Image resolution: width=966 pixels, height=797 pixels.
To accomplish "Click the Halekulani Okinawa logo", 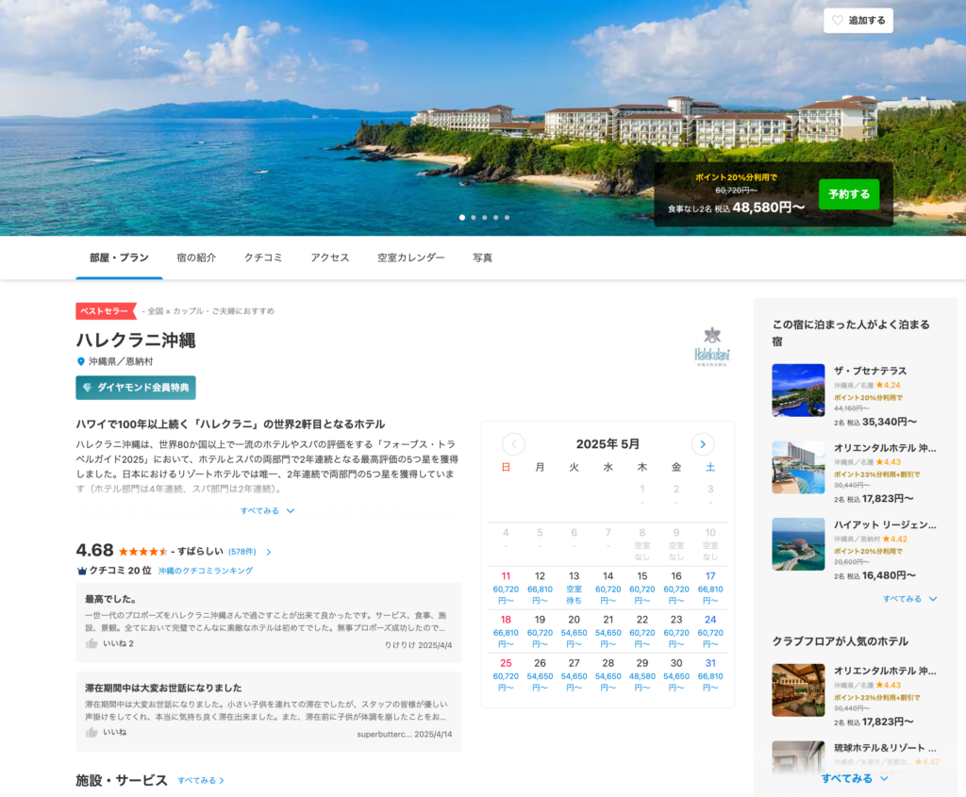I will (712, 347).
